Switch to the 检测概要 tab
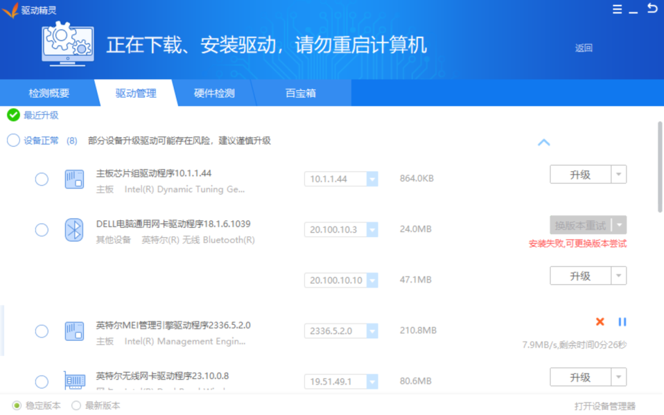The width and height of the screenshot is (664, 415). click(x=49, y=93)
